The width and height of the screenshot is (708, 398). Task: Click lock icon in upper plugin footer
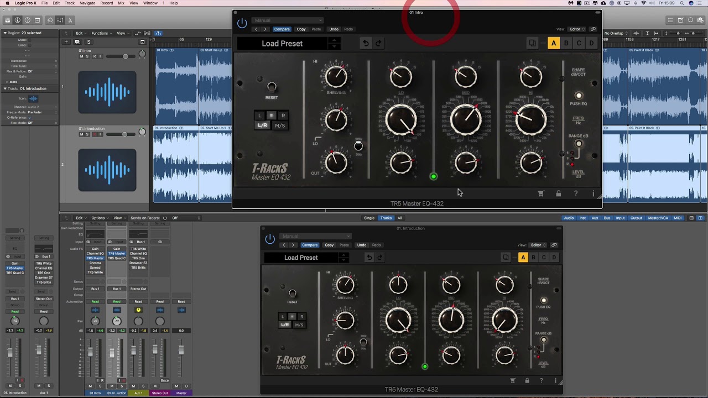(558, 193)
